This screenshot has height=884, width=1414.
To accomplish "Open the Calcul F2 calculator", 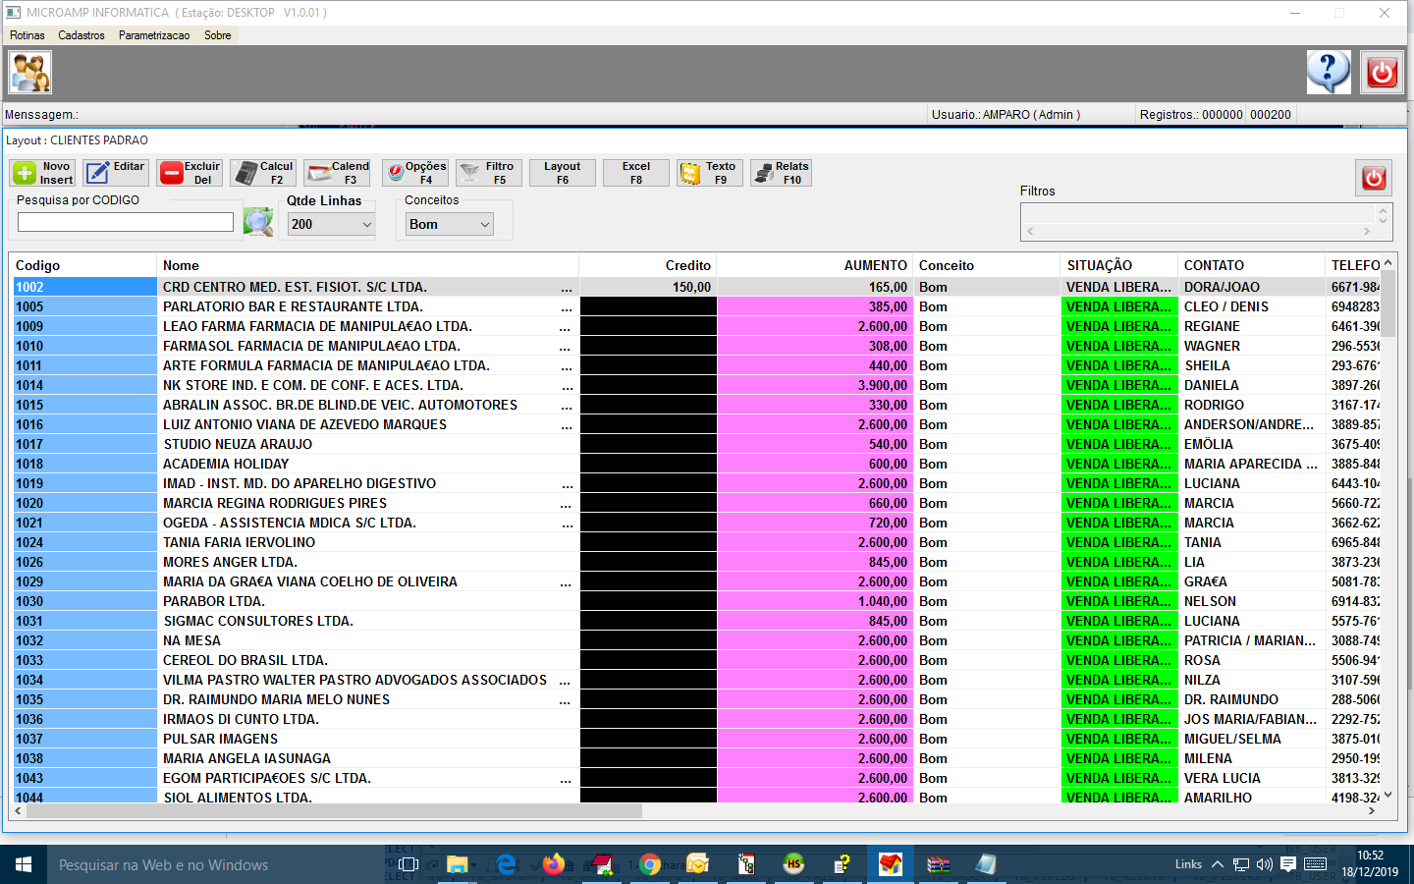I will 263,173.
